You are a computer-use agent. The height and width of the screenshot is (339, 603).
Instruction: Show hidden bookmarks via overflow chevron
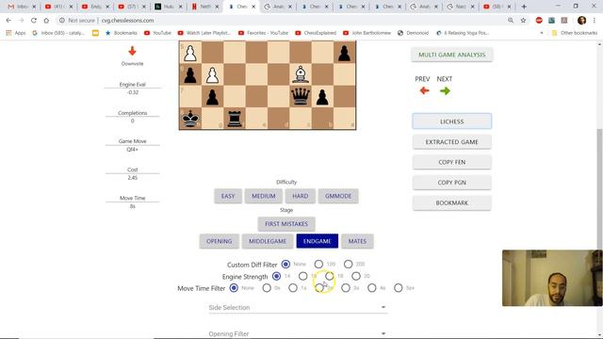(x=542, y=33)
